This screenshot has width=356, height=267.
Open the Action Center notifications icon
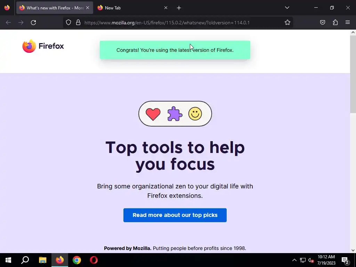coord(345,260)
